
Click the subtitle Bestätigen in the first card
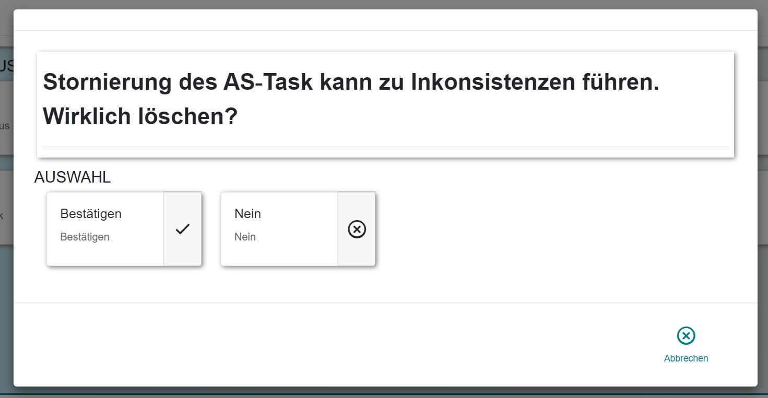(85, 237)
